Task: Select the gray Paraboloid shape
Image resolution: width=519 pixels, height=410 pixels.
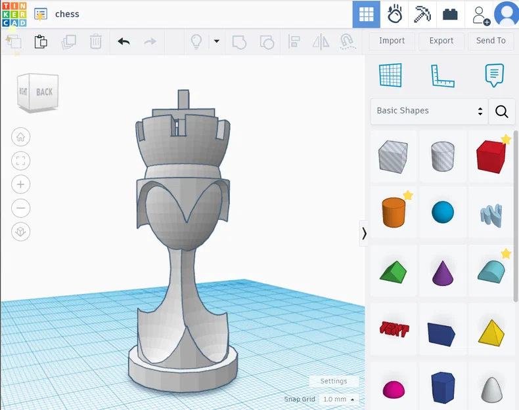Action: click(x=491, y=390)
